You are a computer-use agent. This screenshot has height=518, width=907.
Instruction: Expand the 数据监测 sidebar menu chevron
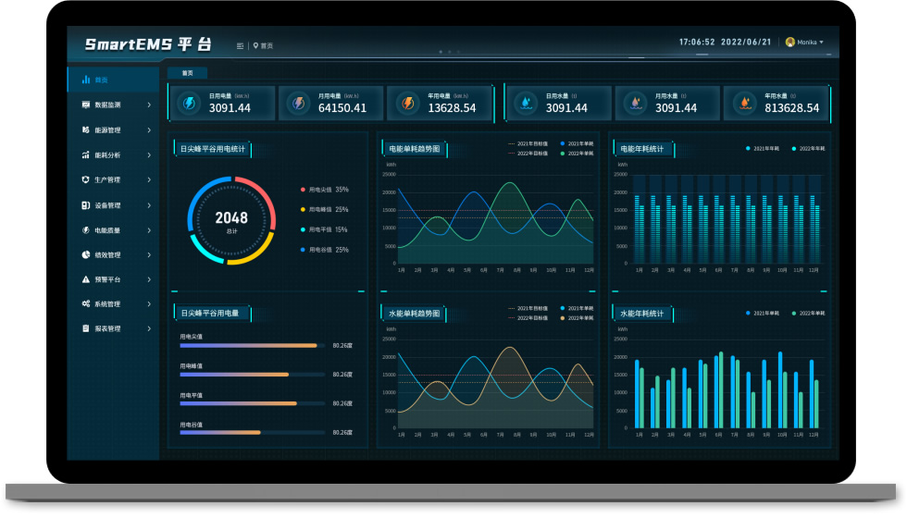tap(149, 105)
